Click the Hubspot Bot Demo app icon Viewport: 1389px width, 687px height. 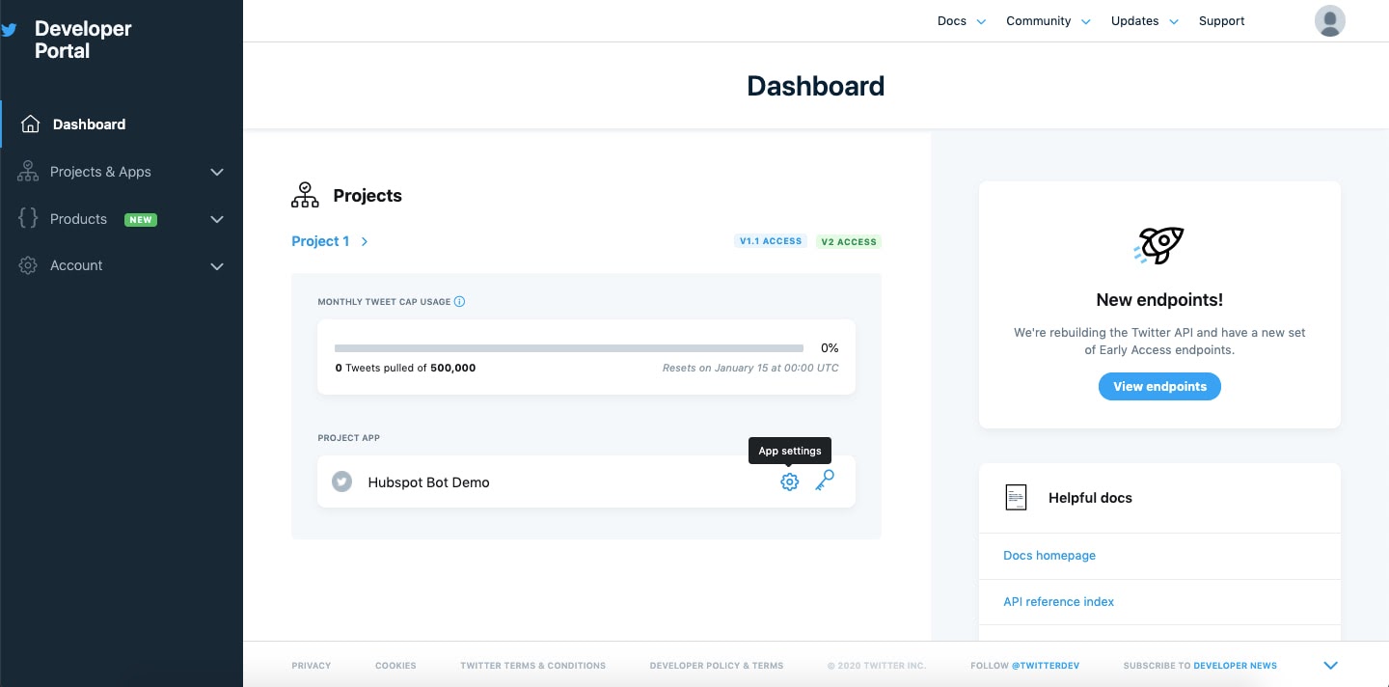pos(341,481)
